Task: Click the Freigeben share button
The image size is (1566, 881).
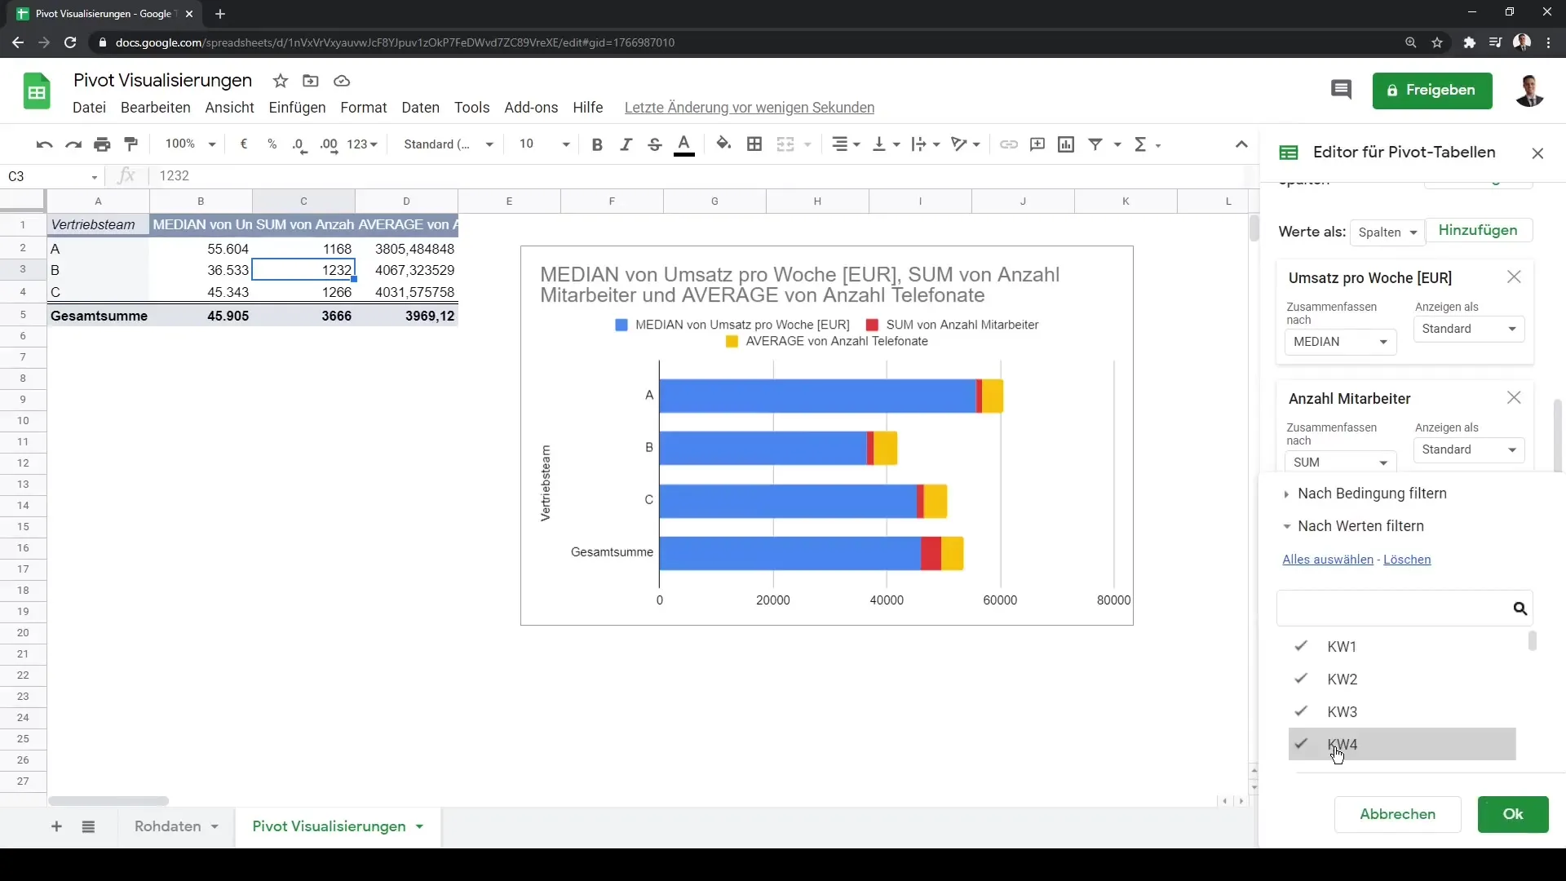Action: pyautogui.click(x=1432, y=91)
